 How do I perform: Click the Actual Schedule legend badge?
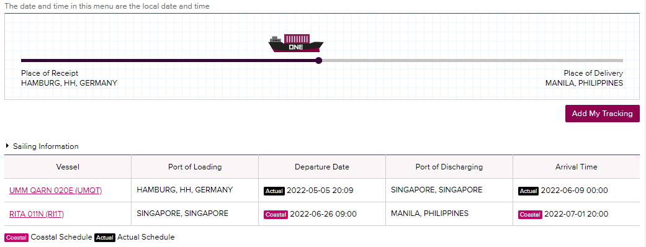pyautogui.click(x=105, y=238)
